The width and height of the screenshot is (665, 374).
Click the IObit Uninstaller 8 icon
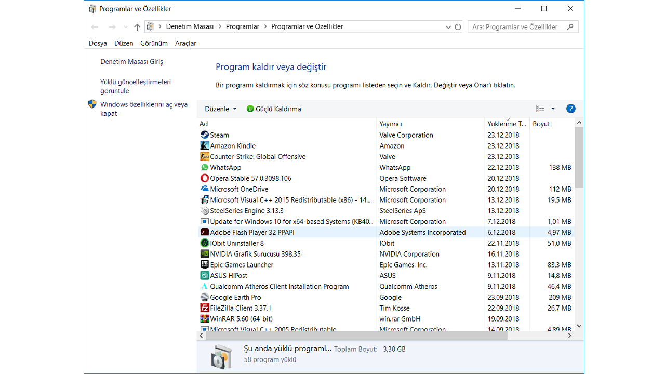click(205, 243)
